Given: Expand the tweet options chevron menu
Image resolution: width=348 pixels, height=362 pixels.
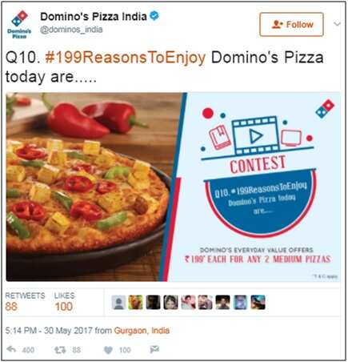Looking at the screenshot, I should tap(337, 24).
